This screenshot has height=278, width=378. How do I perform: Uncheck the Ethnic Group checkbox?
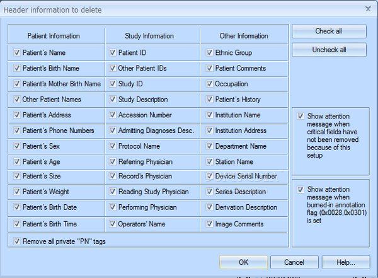210,53
